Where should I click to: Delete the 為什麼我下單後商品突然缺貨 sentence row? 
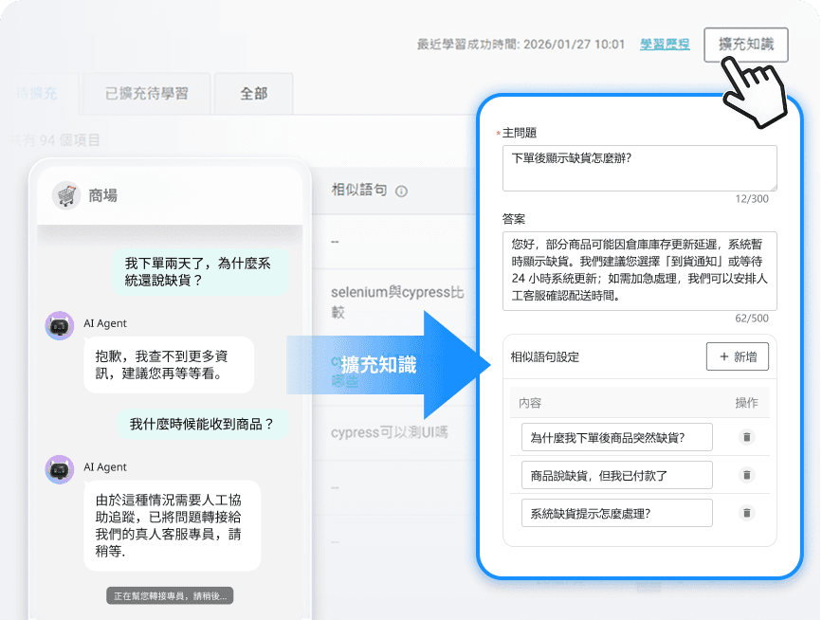(746, 437)
